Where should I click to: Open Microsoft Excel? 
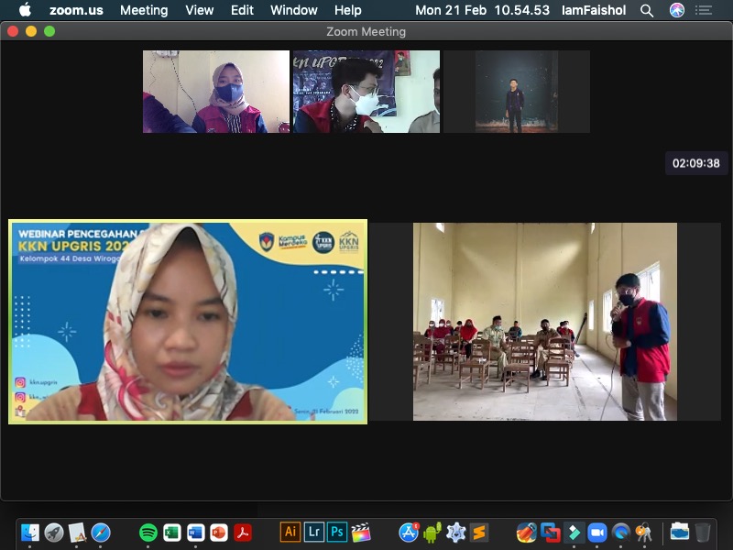[x=170, y=530]
